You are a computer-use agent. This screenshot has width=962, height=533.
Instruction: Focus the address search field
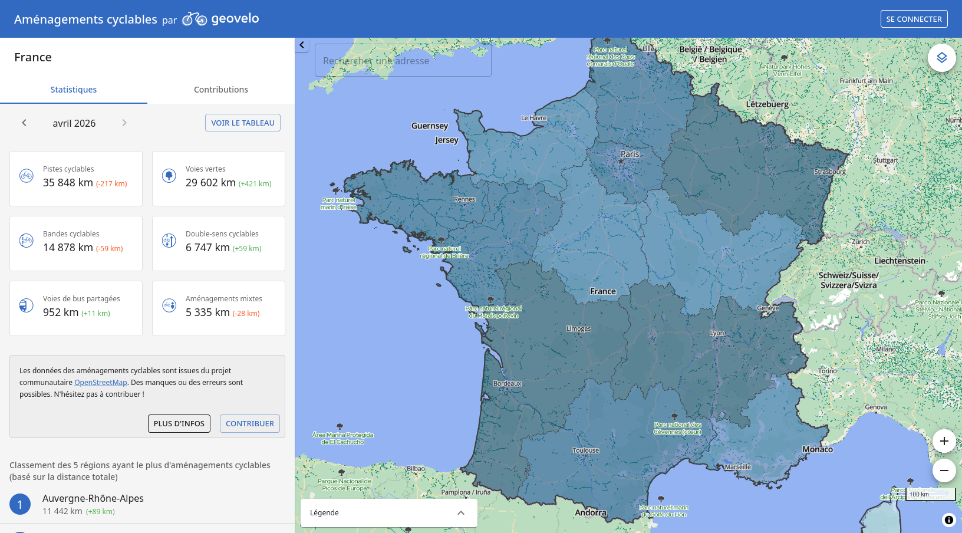[x=403, y=61]
